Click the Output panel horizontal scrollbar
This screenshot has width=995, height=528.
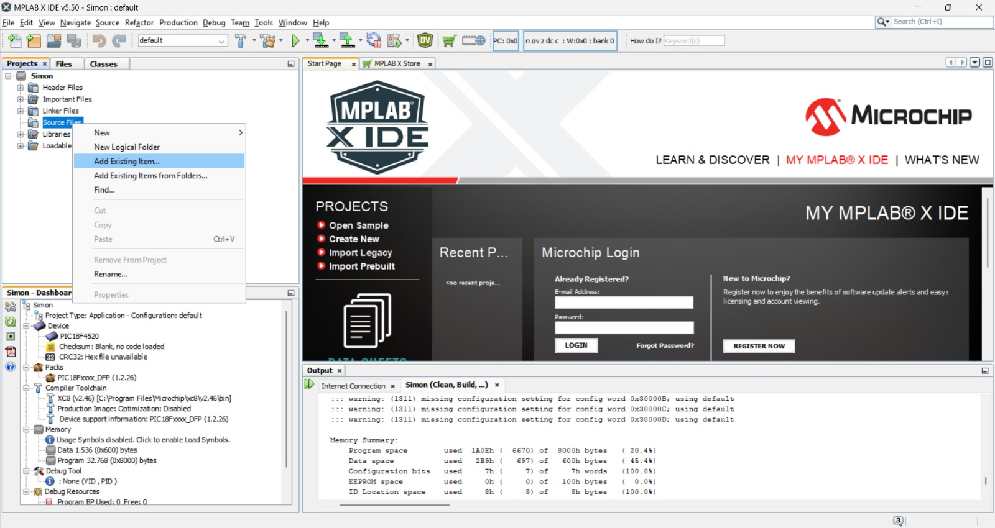394,505
